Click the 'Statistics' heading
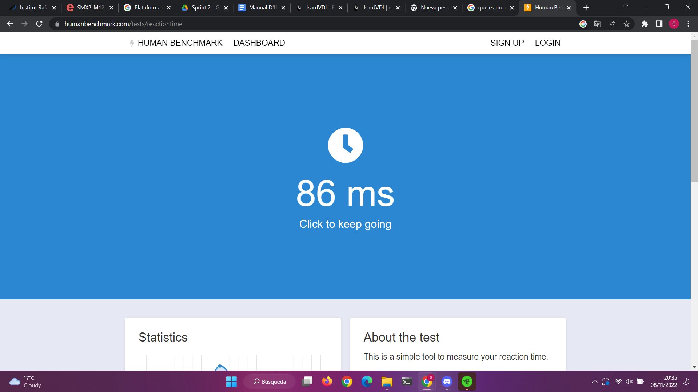This screenshot has height=392, width=698. point(163,337)
